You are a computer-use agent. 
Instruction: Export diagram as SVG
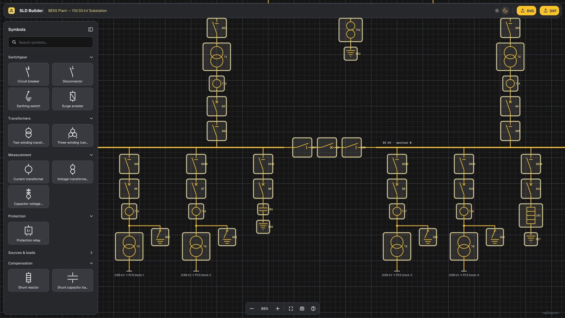[x=526, y=11]
